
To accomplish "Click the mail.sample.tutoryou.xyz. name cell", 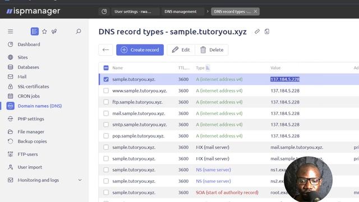I will (139, 113).
